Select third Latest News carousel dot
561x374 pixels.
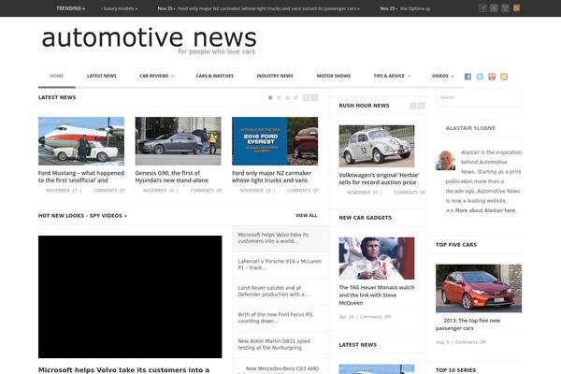pyautogui.click(x=287, y=97)
